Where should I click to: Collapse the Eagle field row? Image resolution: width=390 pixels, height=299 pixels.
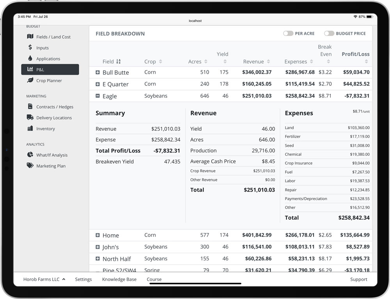(97, 96)
